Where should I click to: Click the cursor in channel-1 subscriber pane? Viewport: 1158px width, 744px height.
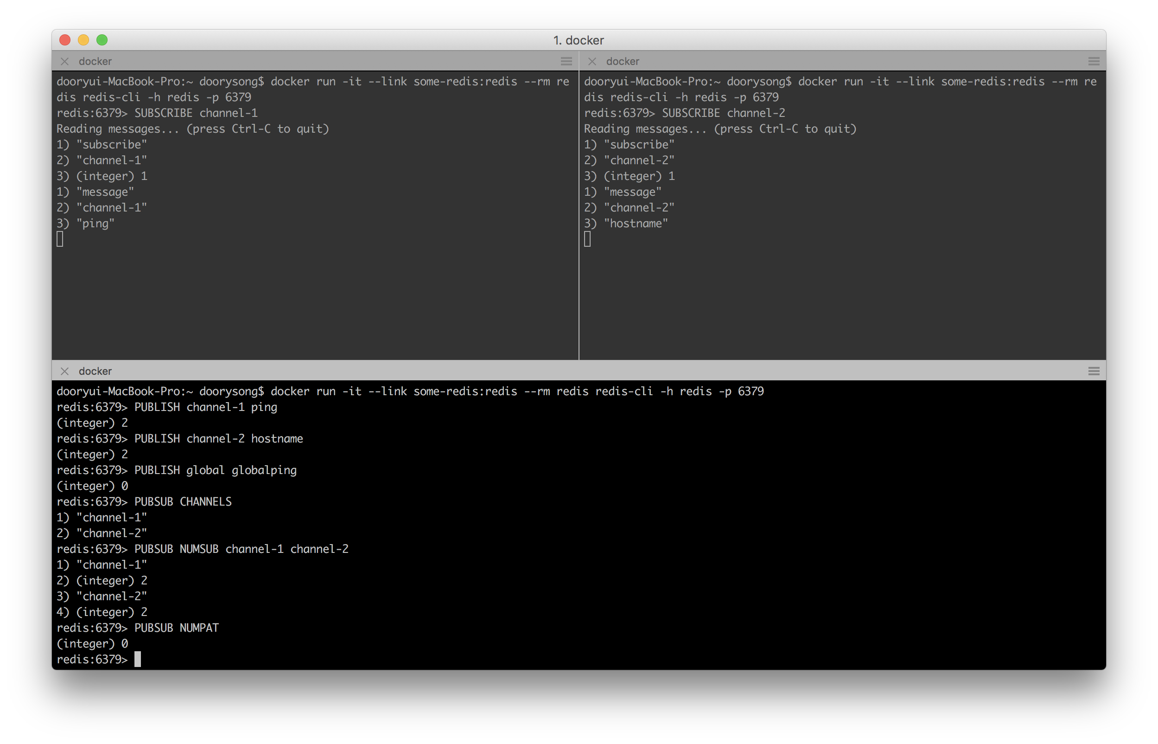point(60,239)
